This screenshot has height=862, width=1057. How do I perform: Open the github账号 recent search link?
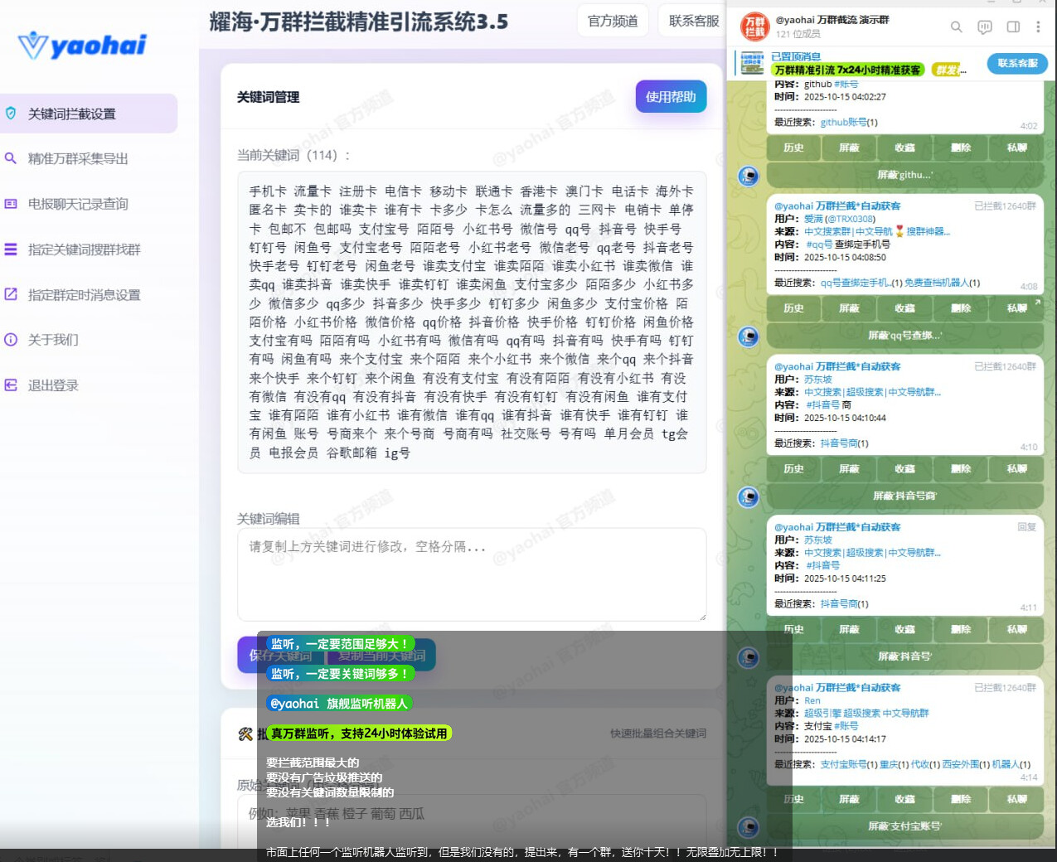click(x=843, y=123)
